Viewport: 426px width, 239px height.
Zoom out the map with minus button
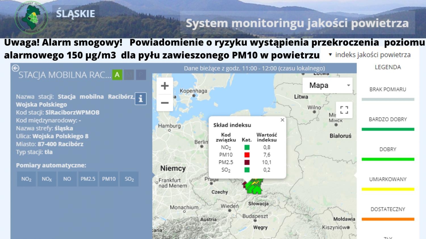click(165, 103)
